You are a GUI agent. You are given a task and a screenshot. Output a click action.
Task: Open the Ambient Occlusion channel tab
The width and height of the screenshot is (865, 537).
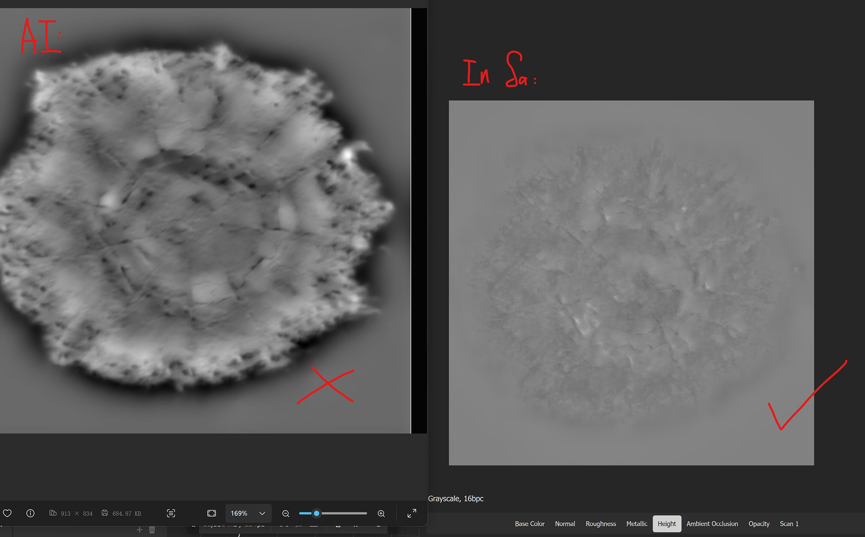point(712,523)
